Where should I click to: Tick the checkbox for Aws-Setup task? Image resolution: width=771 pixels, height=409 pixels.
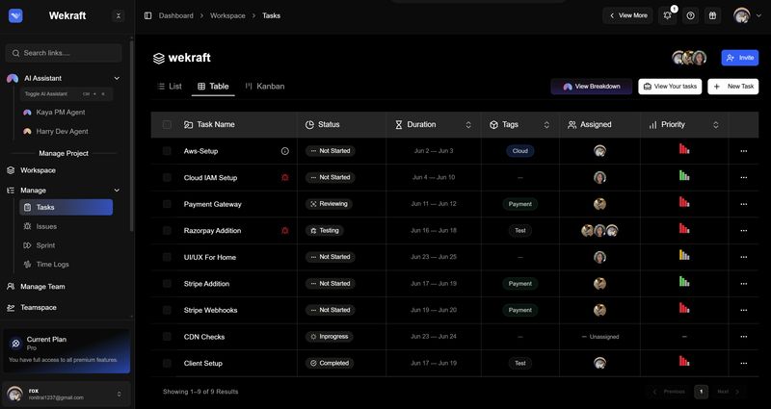pyautogui.click(x=167, y=151)
